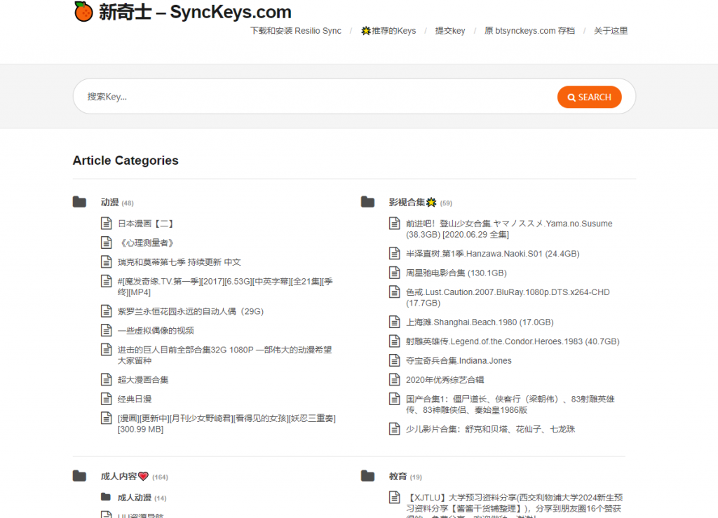Click the document icon beside 周星驰电影合集
This screenshot has width=718, height=518.
click(x=394, y=273)
